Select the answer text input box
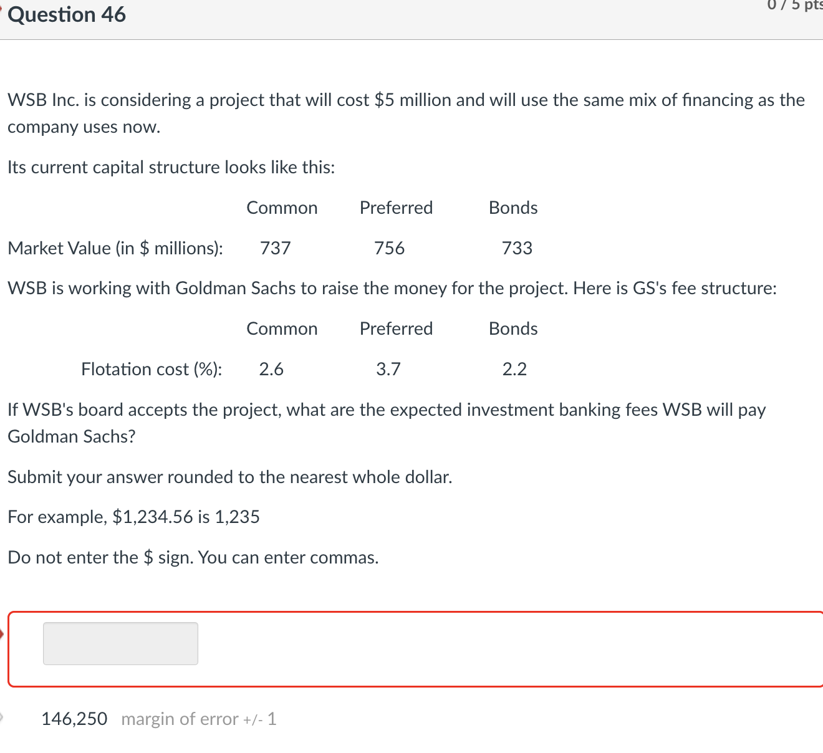Image resolution: width=823 pixels, height=753 pixels. pyautogui.click(x=120, y=643)
